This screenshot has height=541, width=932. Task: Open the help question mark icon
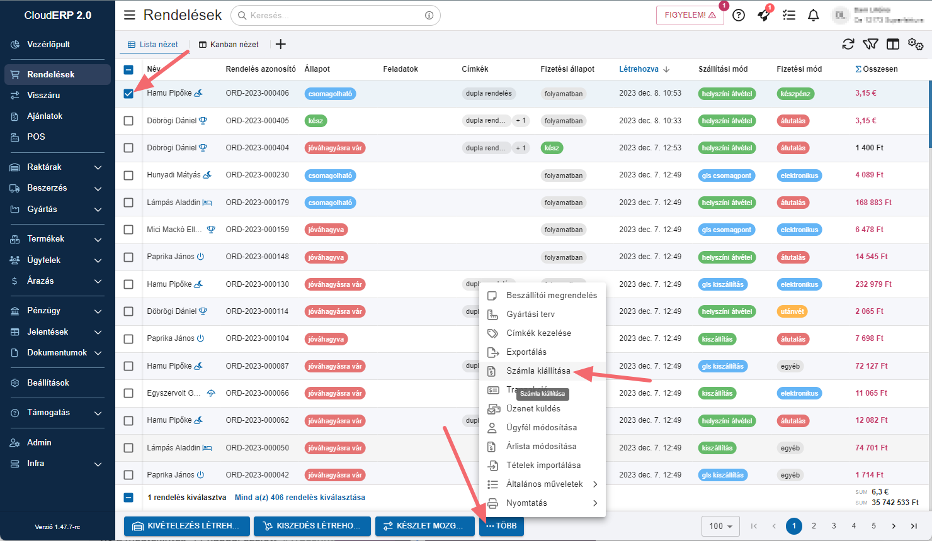(x=739, y=15)
